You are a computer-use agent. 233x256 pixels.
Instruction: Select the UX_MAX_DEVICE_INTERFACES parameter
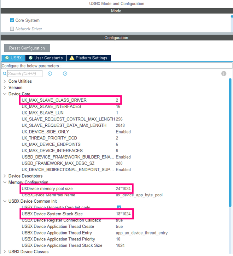pyautogui.click(x=52, y=151)
